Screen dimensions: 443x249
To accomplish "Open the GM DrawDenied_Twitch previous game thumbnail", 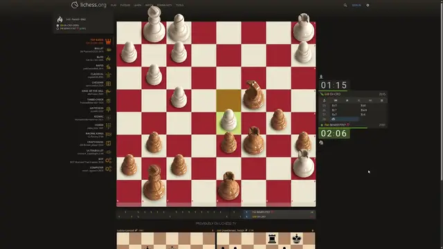I will click(266, 239).
